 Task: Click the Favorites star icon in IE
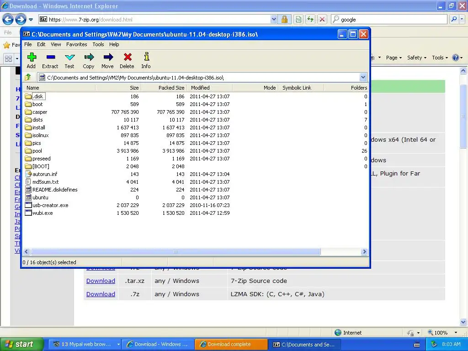(x=6, y=45)
